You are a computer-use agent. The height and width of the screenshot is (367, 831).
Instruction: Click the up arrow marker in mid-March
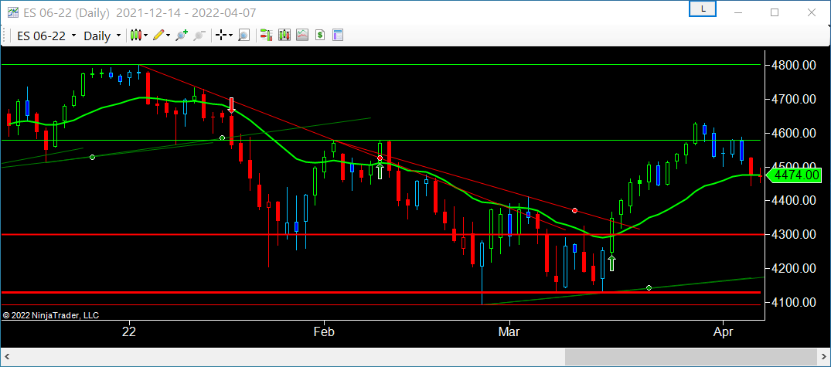[611, 263]
